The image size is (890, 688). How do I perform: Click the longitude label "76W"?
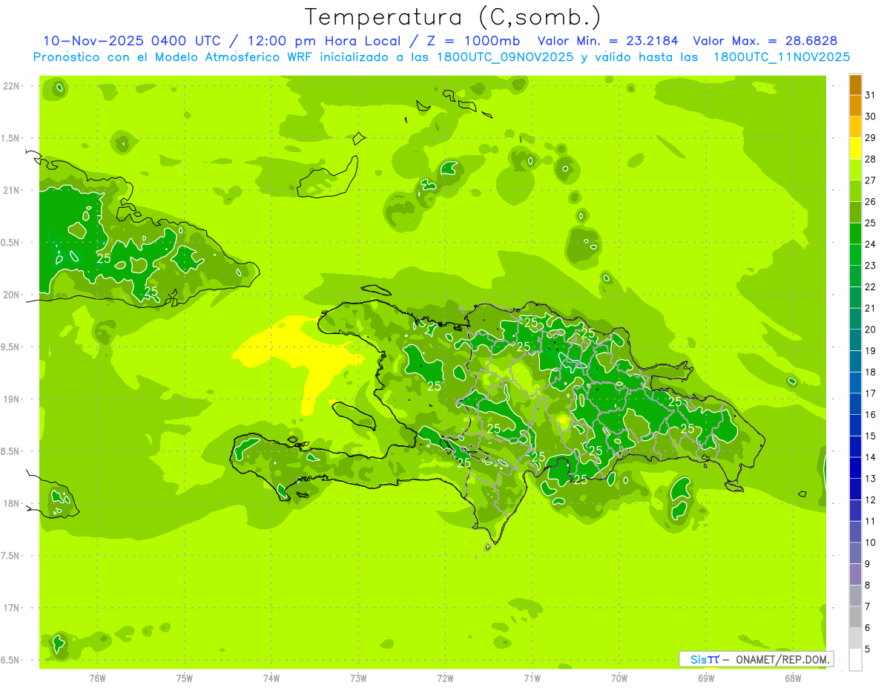point(97,678)
